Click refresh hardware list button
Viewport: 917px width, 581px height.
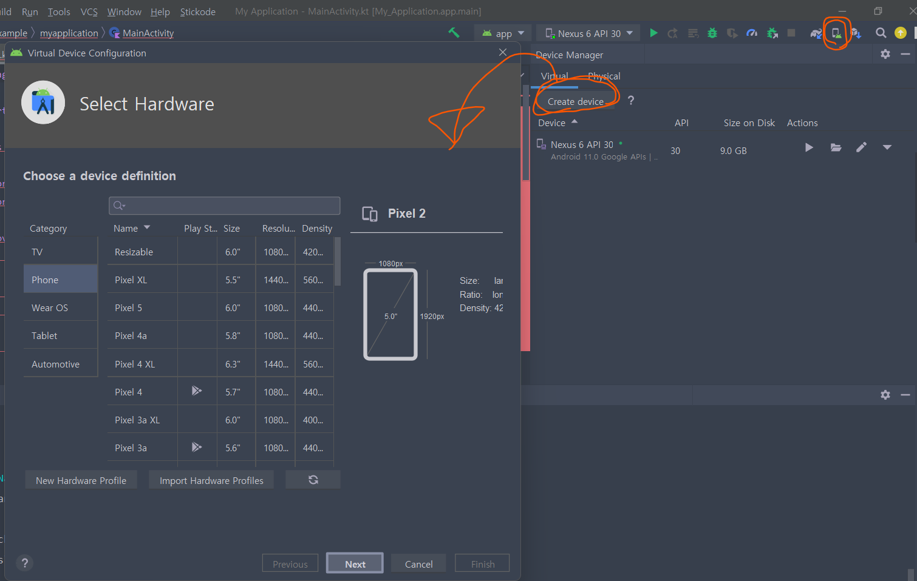(313, 480)
